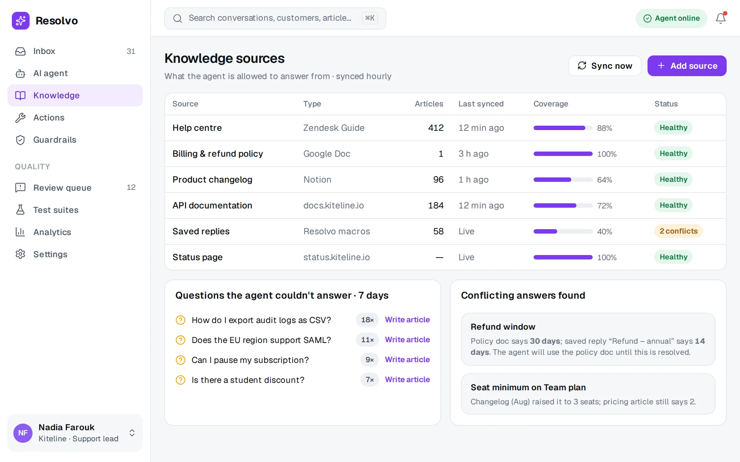Click the Saved replies coverage bar
The height and width of the screenshot is (462, 740).
[x=563, y=231]
